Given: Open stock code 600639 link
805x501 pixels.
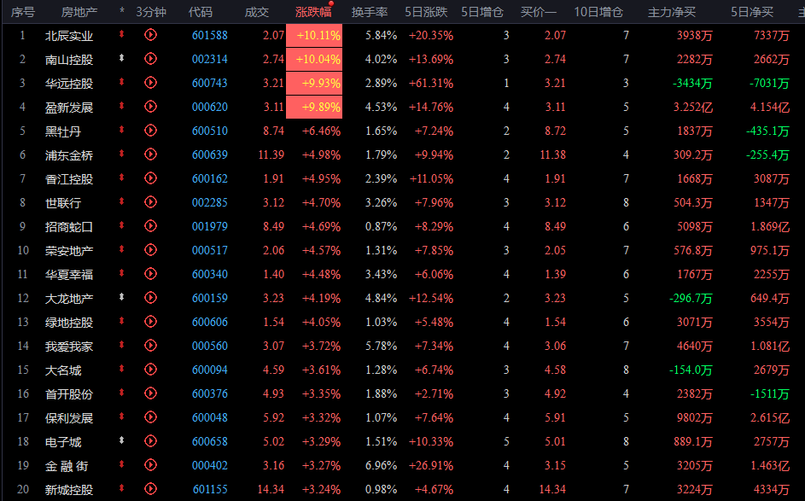Looking at the screenshot, I should point(210,154).
